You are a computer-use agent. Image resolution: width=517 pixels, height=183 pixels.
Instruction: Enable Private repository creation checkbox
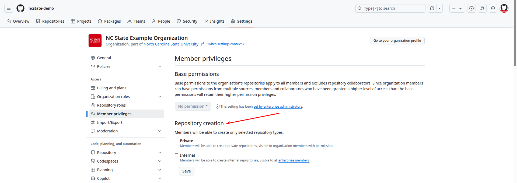pyautogui.click(x=177, y=141)
